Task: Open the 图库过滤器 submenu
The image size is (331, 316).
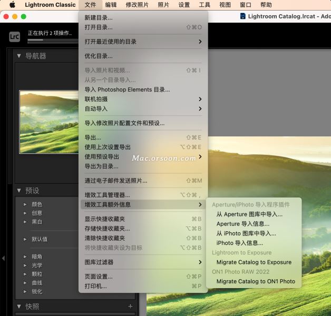Action: [x=143, y=262]
